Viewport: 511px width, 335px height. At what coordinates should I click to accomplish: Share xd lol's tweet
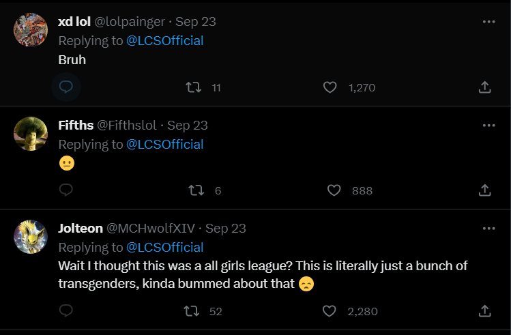click(x=484, y=87)
